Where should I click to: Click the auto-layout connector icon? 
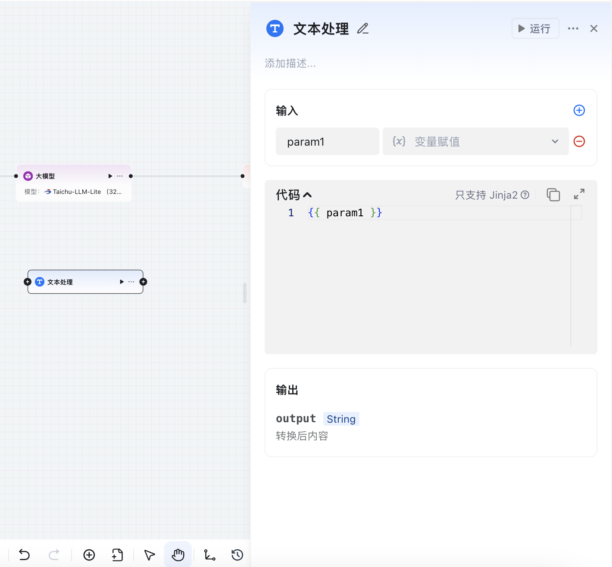(209, 555)
